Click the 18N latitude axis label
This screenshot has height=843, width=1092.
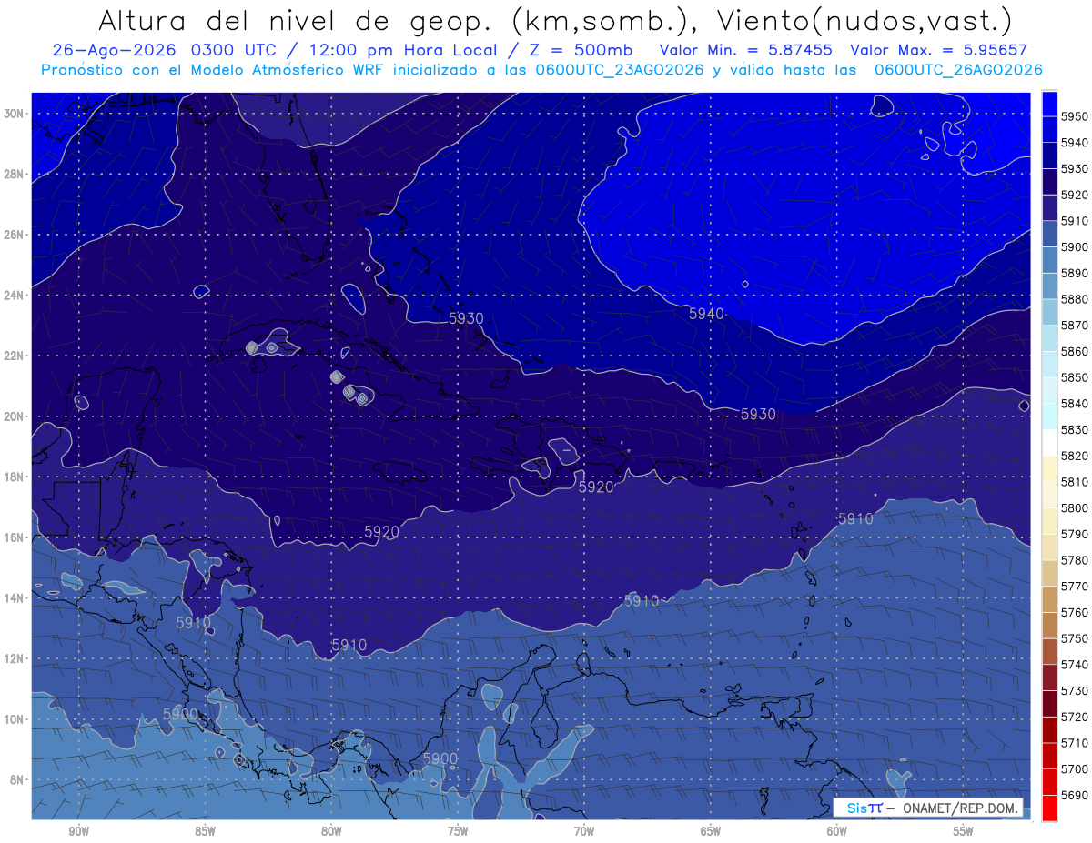pyautogui.click(x=14, y=477)
